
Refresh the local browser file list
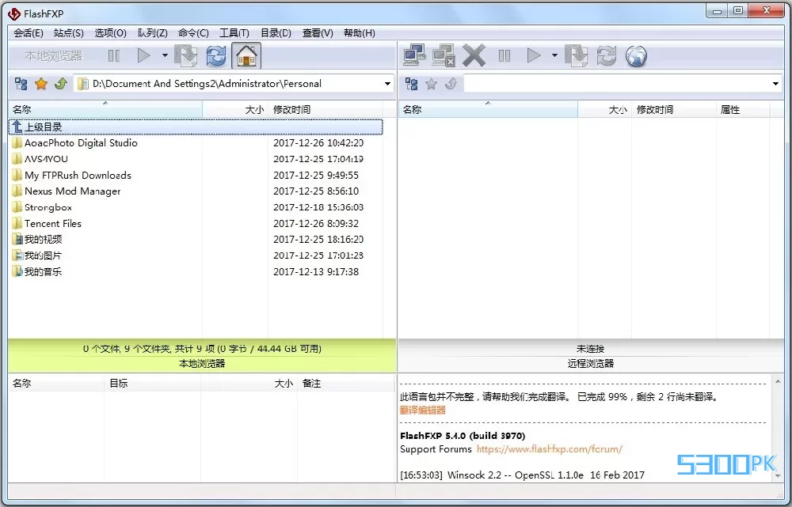(x=216, y=55)
